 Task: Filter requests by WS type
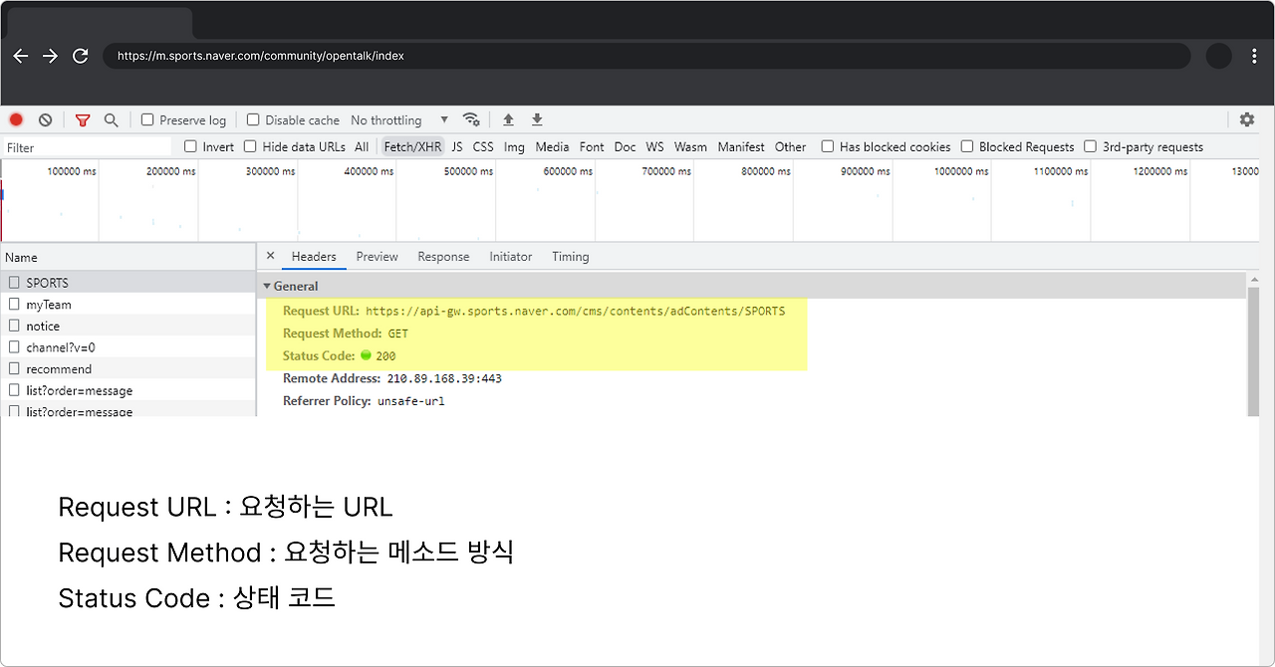click(654, 146)
